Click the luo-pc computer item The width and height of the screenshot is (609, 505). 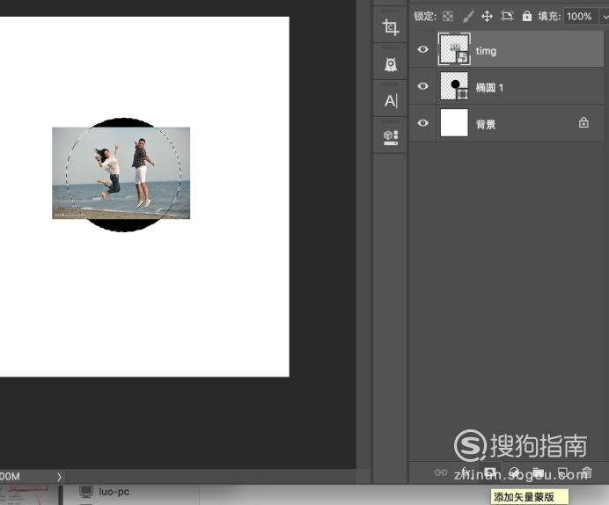(105, 492)
